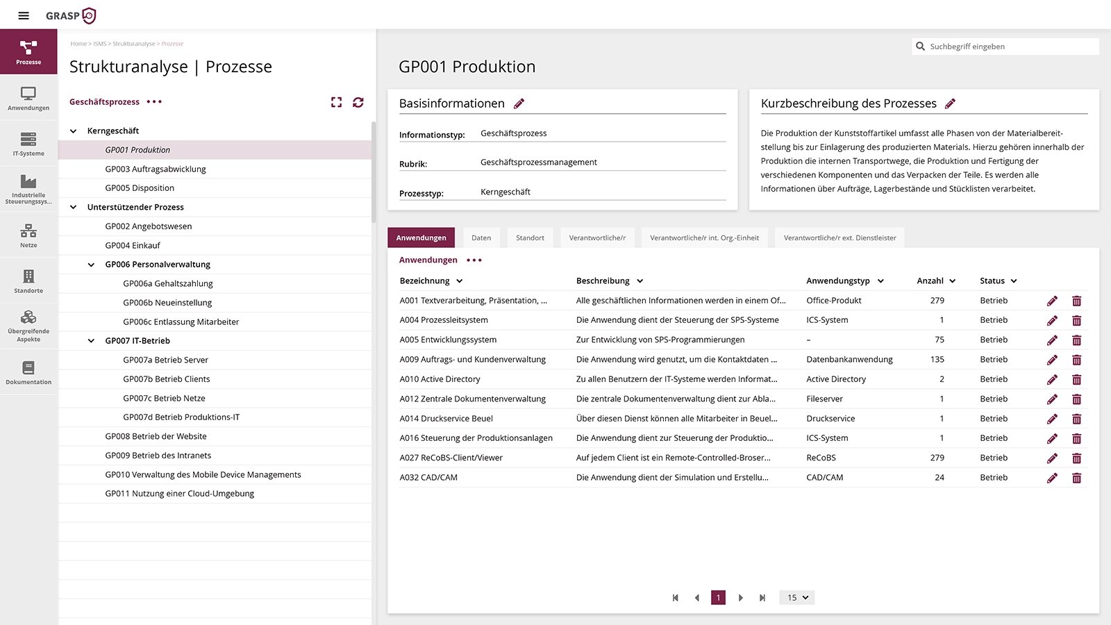Delete the A004 Prozessleitsystem row
Screen dimensions: 1111x625
pos(1076,320)
